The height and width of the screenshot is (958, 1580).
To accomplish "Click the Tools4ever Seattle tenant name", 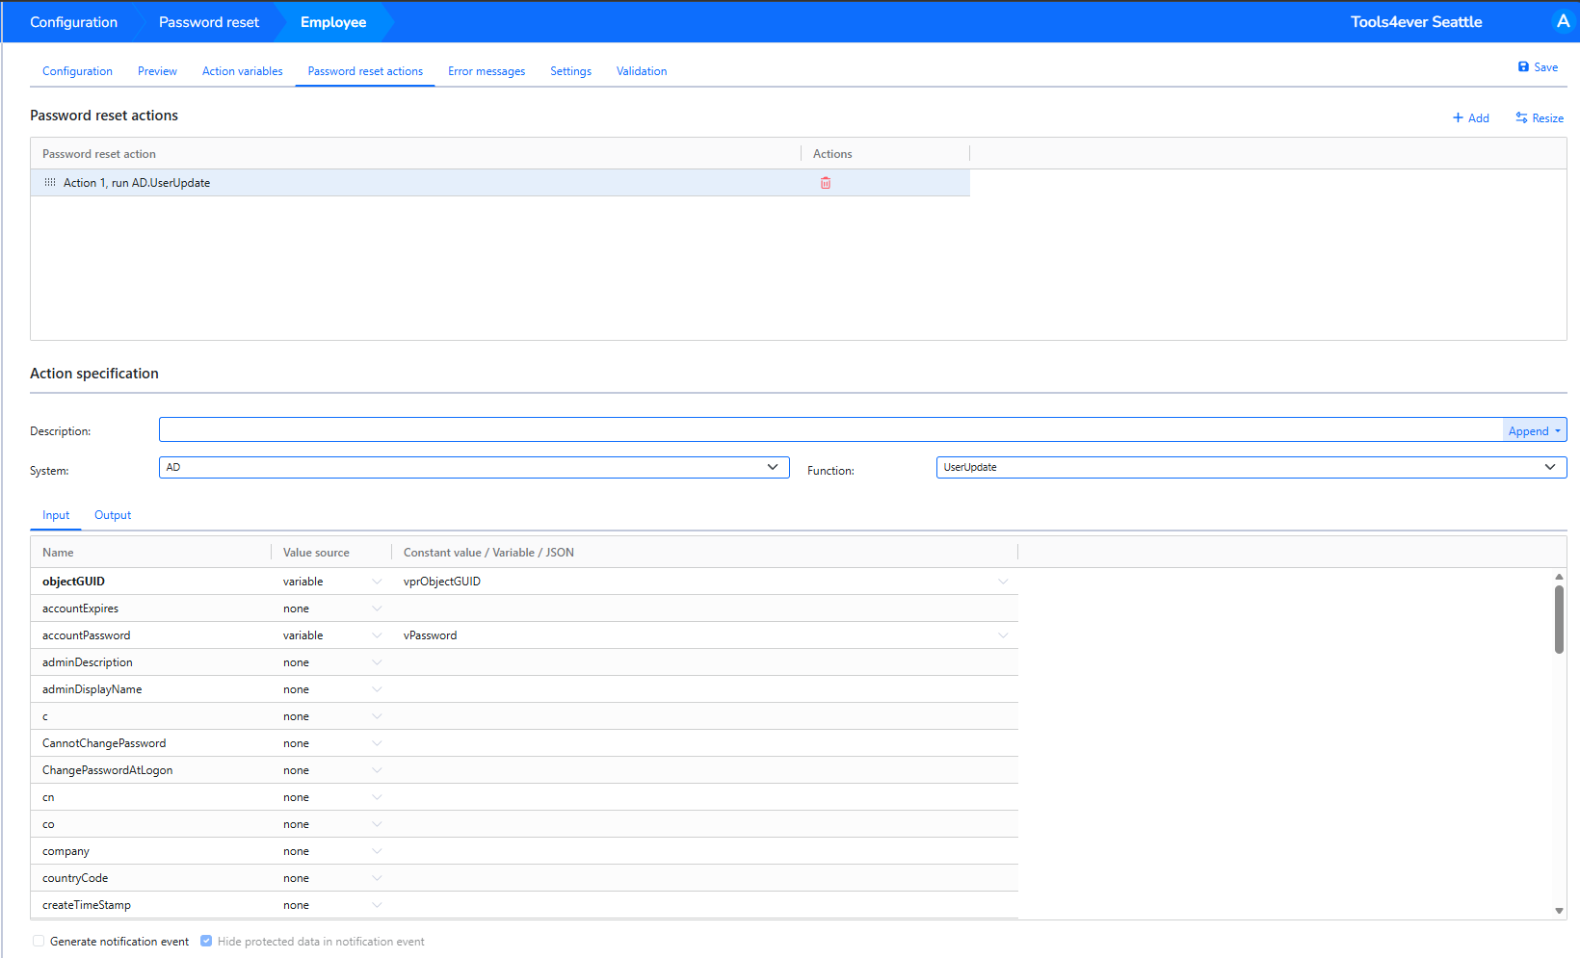I will (x=1416, y=22).
